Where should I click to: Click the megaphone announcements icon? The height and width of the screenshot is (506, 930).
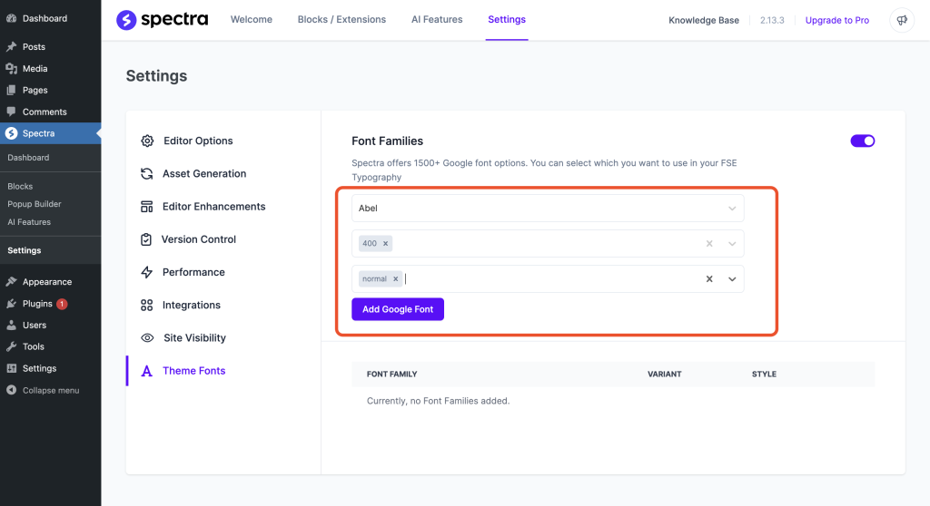[901, 20]
